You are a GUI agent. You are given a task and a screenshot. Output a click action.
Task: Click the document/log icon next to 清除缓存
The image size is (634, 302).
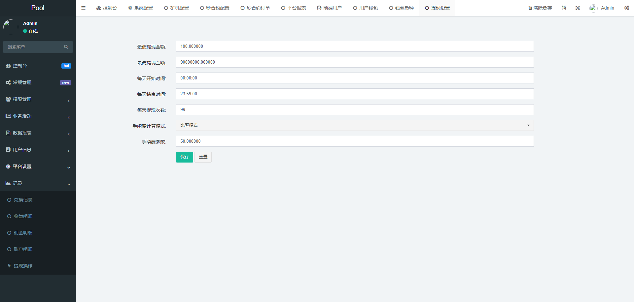point(564,8)
